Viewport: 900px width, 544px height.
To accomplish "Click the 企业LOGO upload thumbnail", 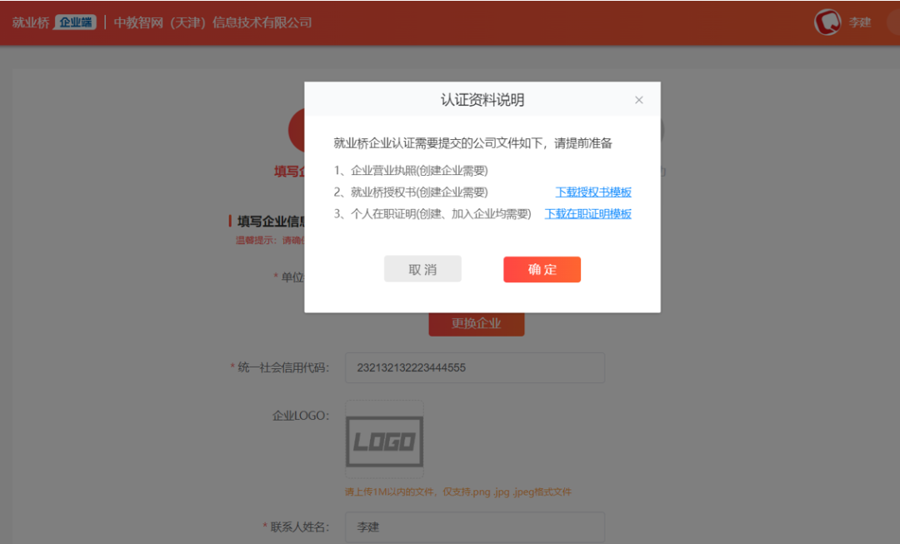I will click(x=384, y=441).
